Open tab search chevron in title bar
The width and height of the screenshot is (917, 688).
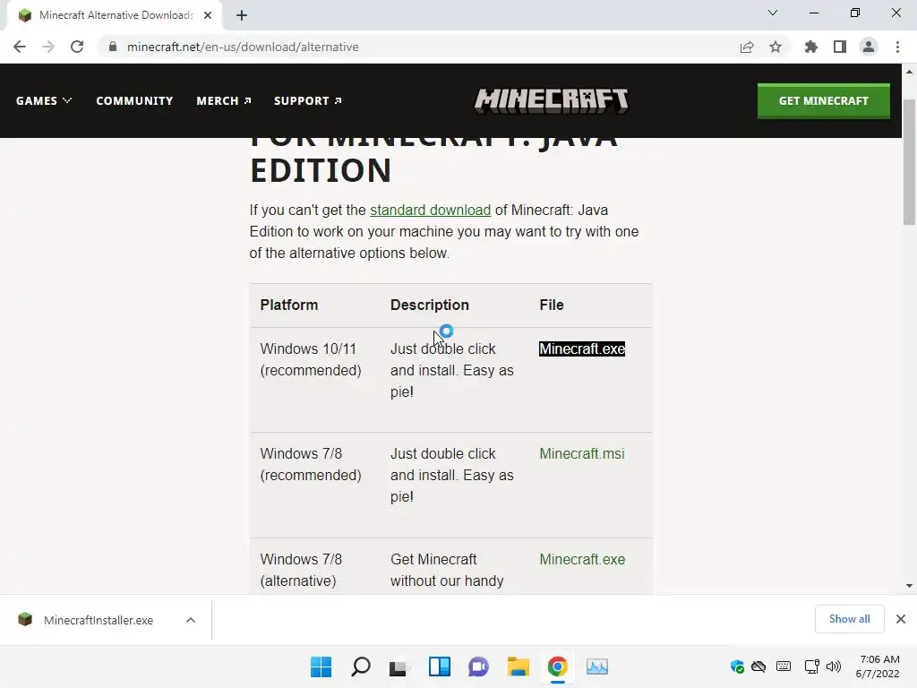coord(773,13)
